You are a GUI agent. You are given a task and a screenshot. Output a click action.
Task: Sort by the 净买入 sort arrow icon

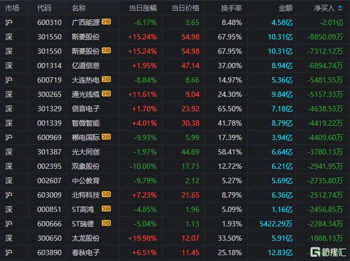(340, 8)
